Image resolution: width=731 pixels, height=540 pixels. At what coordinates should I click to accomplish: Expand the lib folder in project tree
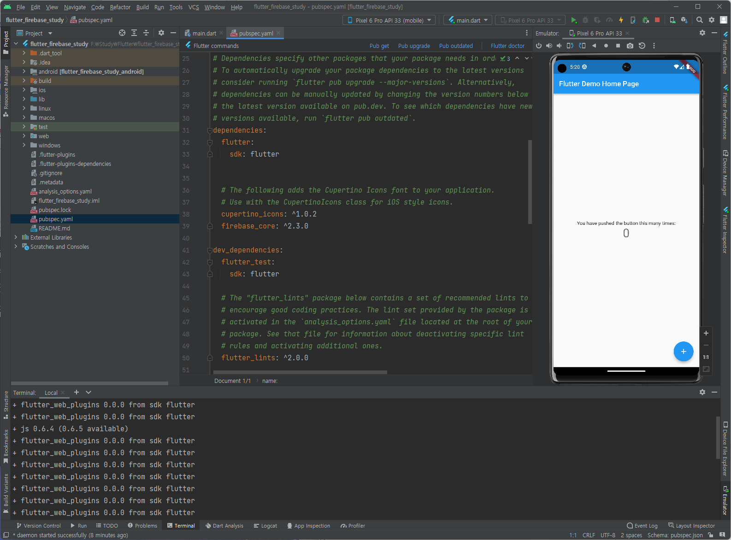coord(24,99)
